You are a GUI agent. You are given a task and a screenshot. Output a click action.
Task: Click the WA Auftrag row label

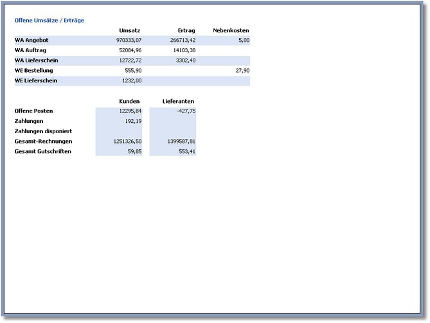pos(30,50)
